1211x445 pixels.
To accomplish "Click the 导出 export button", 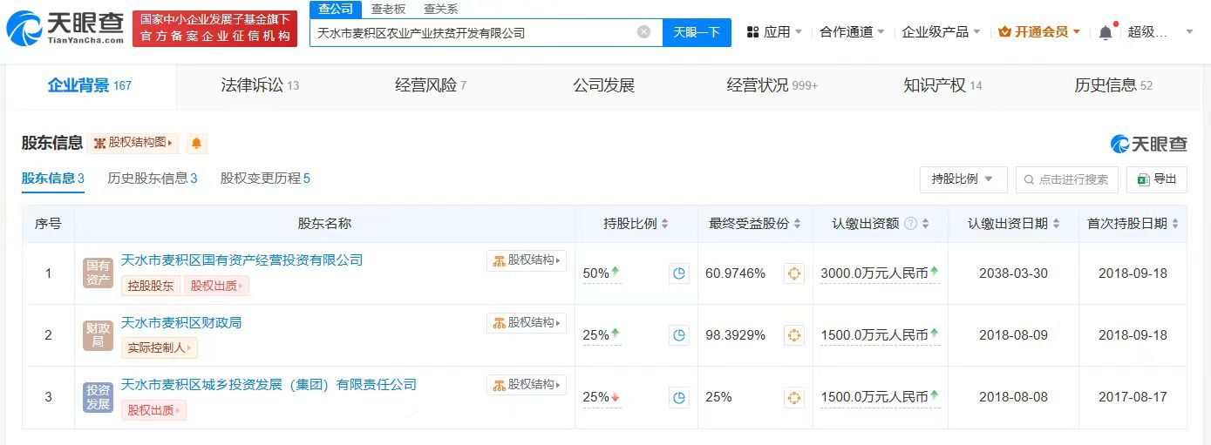I will 1157,179.
